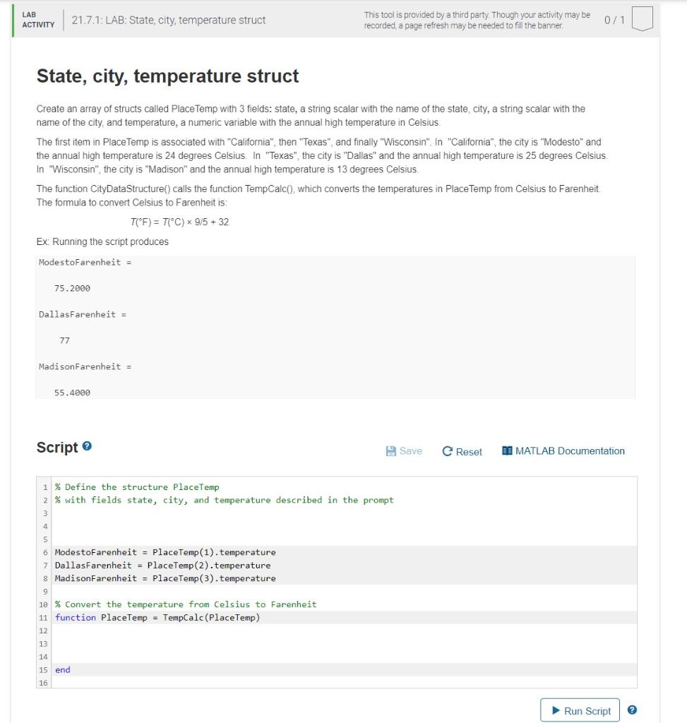Click the ModestoFarenheit assignment on line 6
This screenshot has width=687, height=723.
(x=162, y=551)
